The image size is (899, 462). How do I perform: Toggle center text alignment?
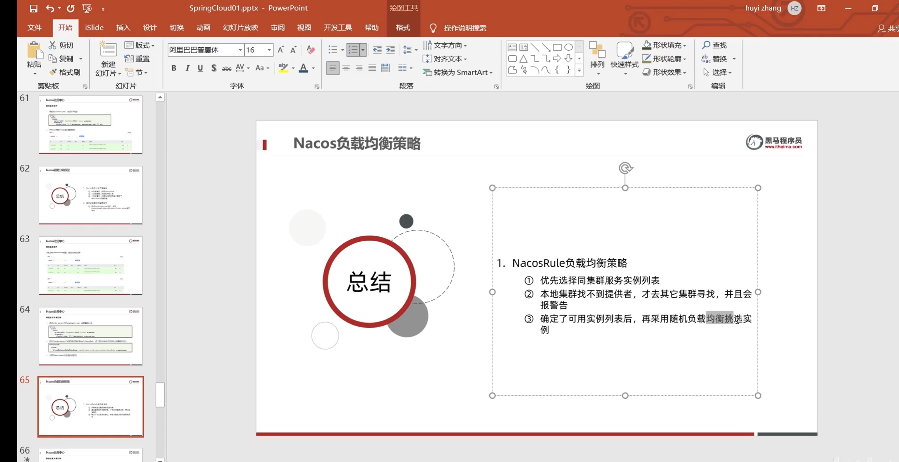click(345, 68)
